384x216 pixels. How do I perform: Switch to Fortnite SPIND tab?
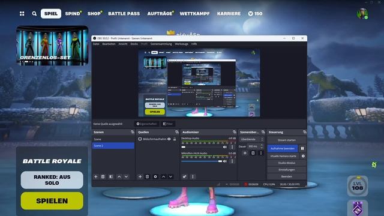pos(73,14)
